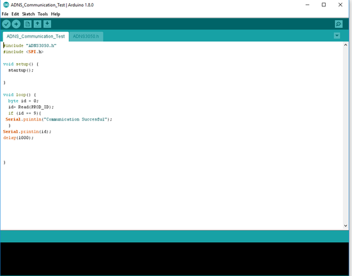Image resolution: width=352 pixels, height=276 pixels.
Task: Click the editor scrollbar down arrow
Action: click(346, 226)
